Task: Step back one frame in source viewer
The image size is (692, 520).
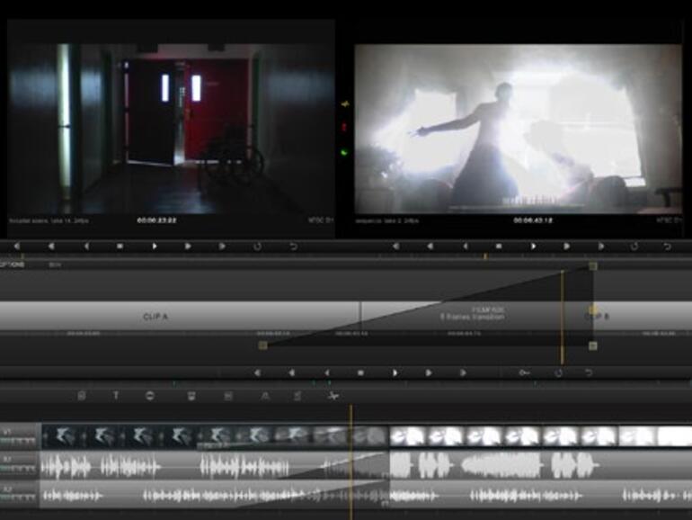Action: tap(86, 247)
